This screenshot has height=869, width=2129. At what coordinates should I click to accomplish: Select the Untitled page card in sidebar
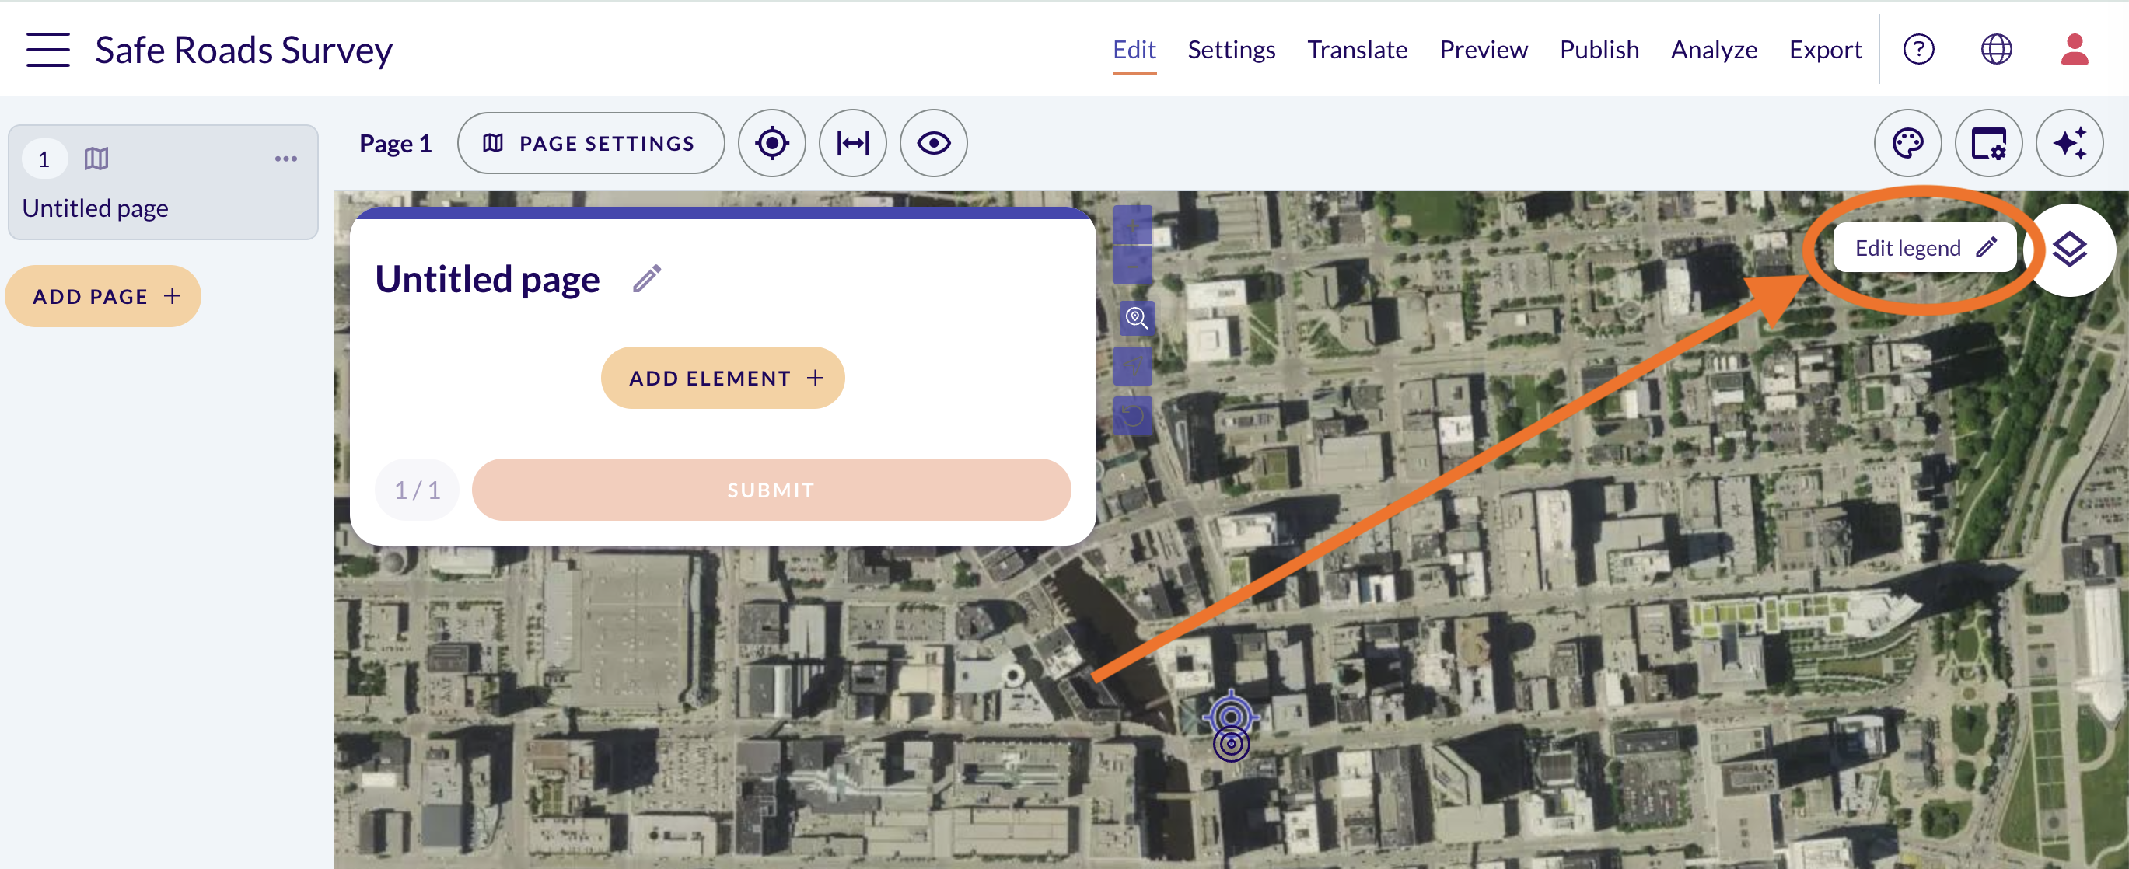(163, 183)
